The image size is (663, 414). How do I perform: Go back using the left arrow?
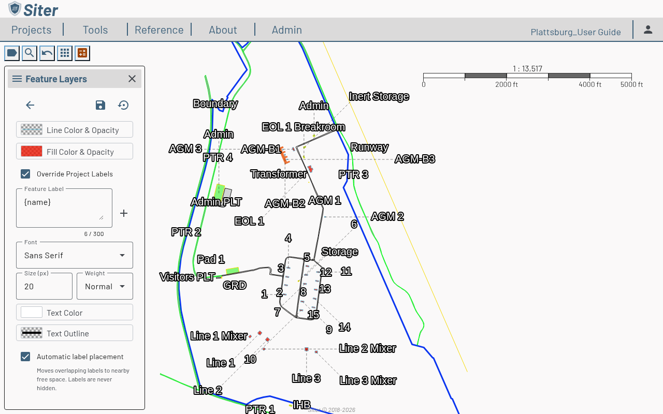pyautogui.click(x=30, y=105)
